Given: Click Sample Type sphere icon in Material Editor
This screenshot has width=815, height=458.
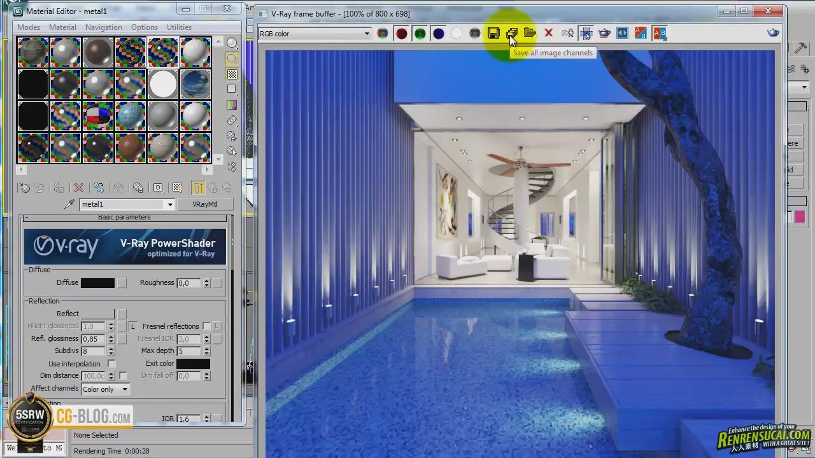Looking at the screenshot, I should [232, 43].
